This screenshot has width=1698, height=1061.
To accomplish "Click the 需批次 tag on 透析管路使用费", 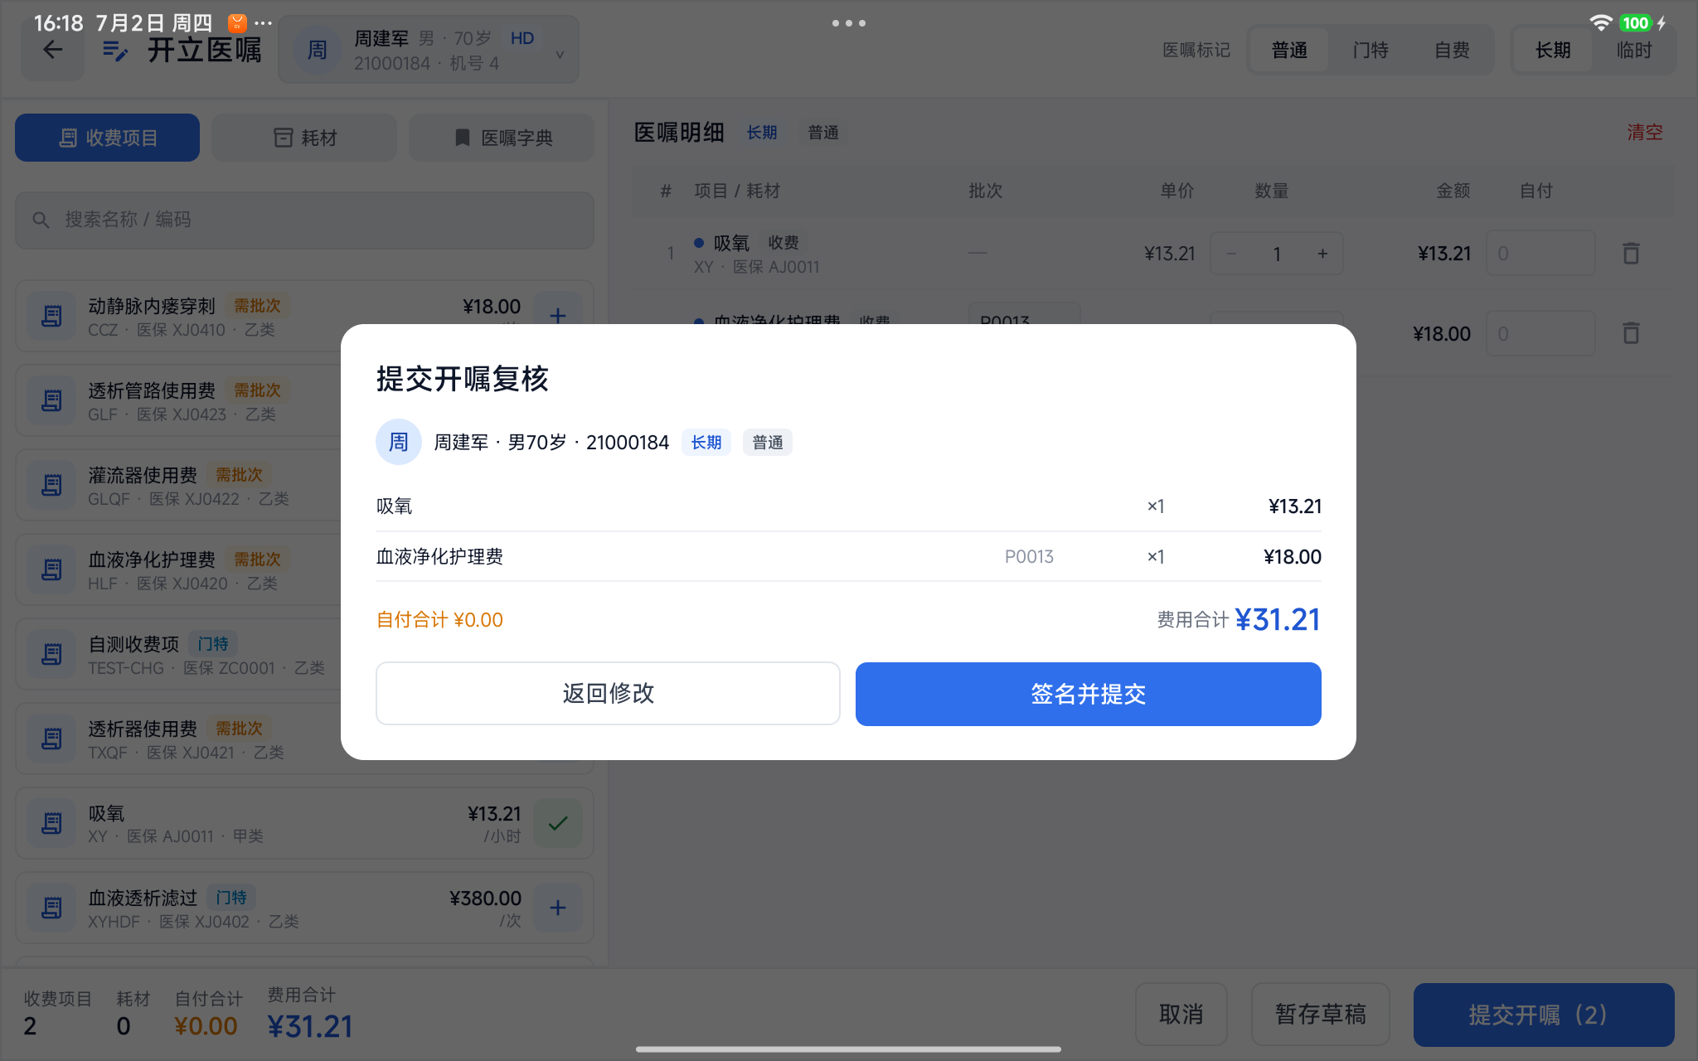I will [x=257, y=390].
